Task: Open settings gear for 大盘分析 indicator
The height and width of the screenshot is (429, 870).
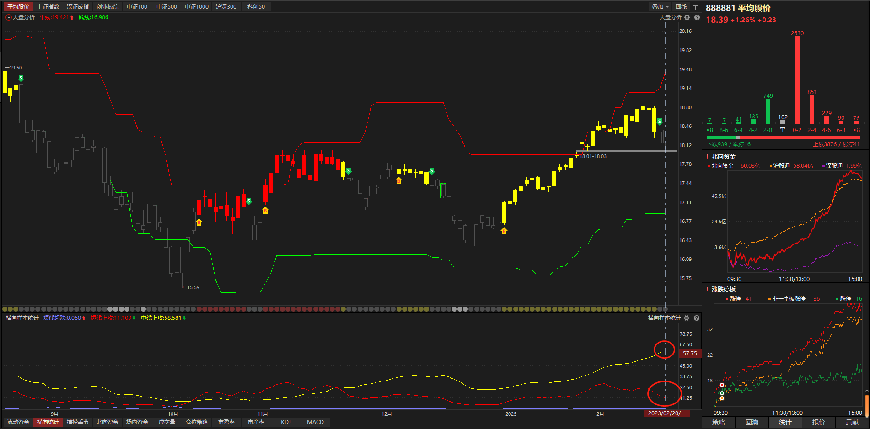Action: click(687, 17)
